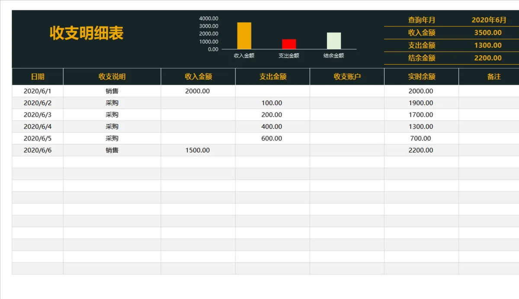Click the 收支明细表 title
This screenshot has height=299, width=519.
(x=86, y=33)
